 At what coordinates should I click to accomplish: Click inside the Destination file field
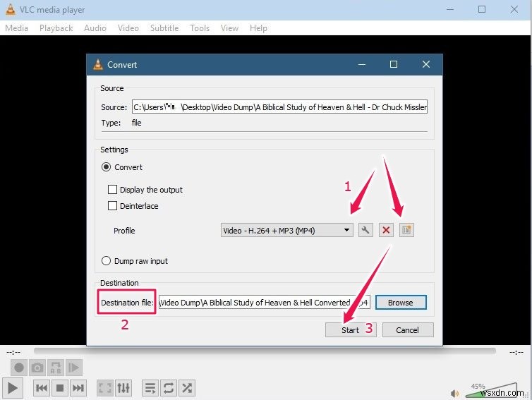point(265,302)
